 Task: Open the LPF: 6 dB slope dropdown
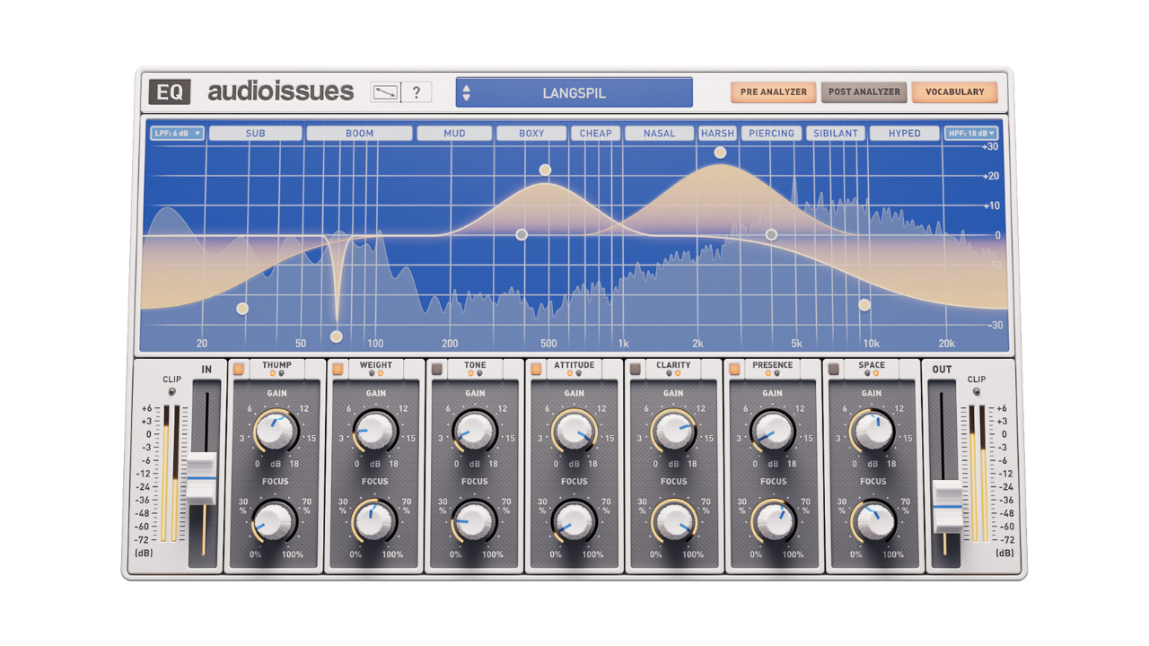tap(178, 134)
